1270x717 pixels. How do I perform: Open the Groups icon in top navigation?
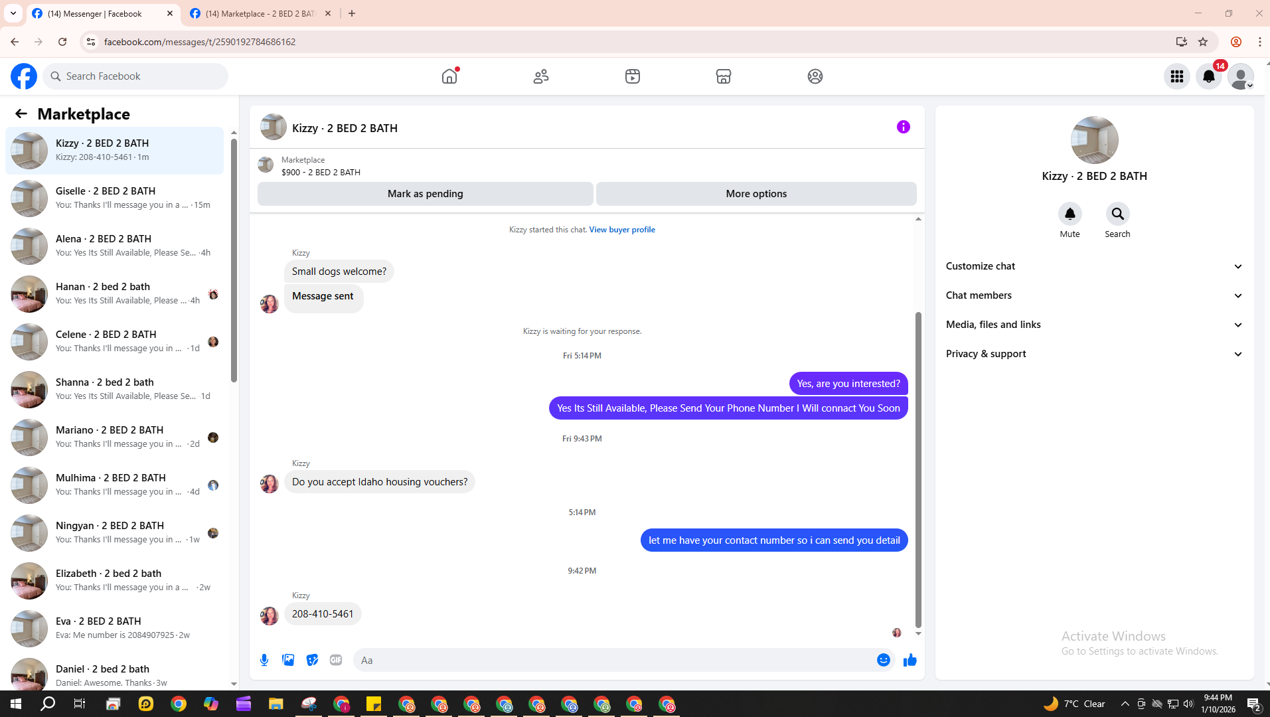(x=815, y=76)
